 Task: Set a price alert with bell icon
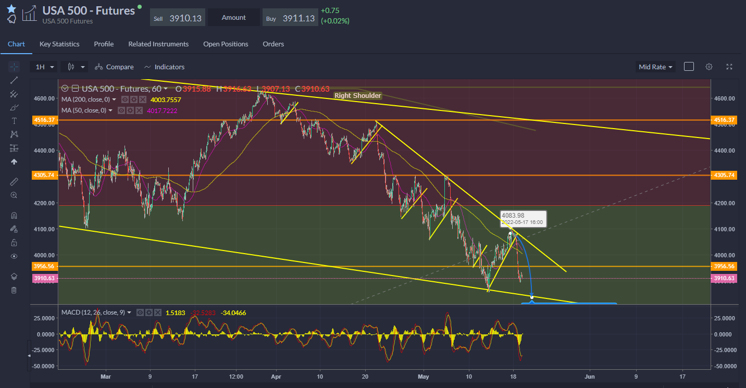[x=11, y=20]
